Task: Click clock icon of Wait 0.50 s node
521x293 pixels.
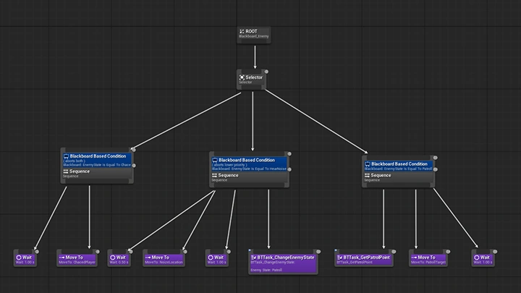Action: 113,258
